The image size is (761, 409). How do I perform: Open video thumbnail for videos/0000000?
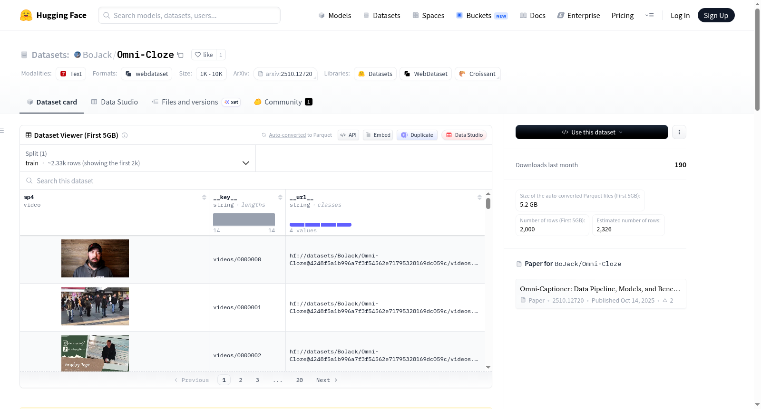pos(95,258)
